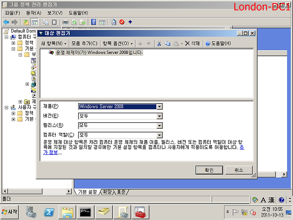Image resolution: width=293 pixels, height=220 pixels.
Task: Toggle the show/hide console tree icon
Action: (35, 22)
